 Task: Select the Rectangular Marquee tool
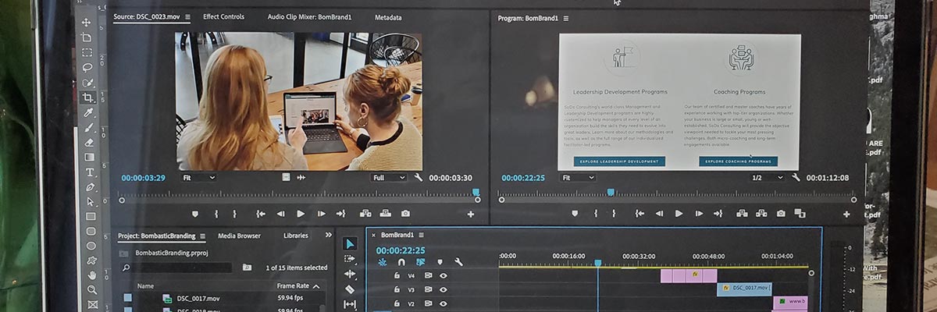point(87,52)
